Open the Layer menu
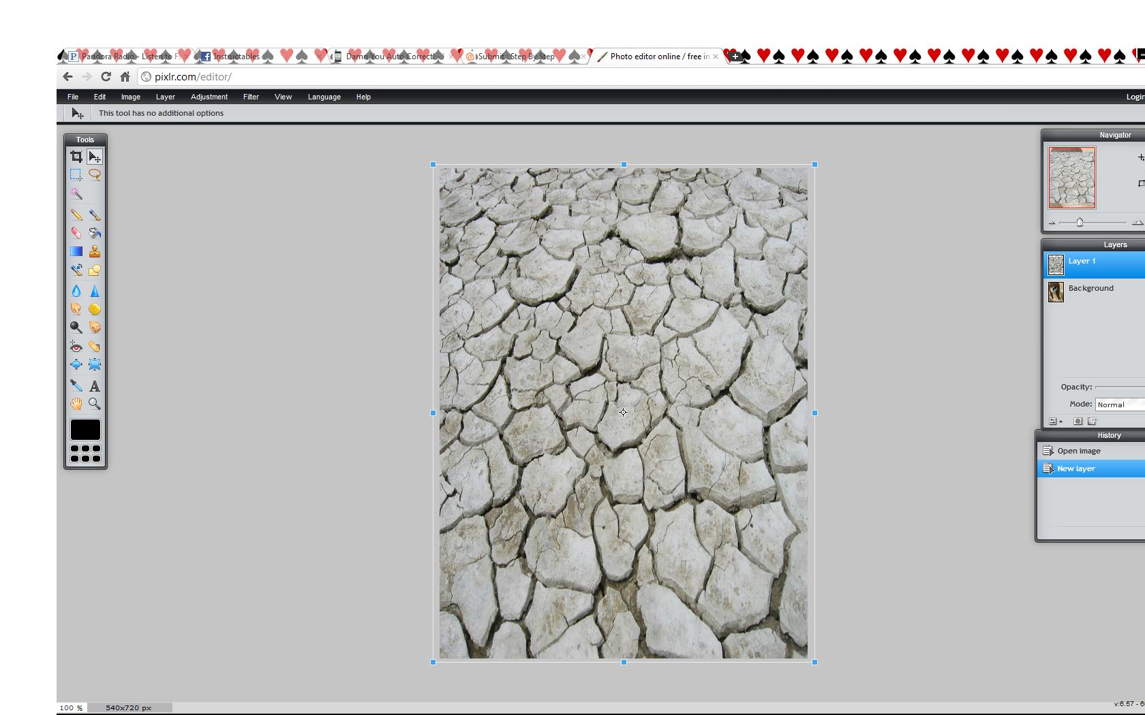 [x=166, y=97]
